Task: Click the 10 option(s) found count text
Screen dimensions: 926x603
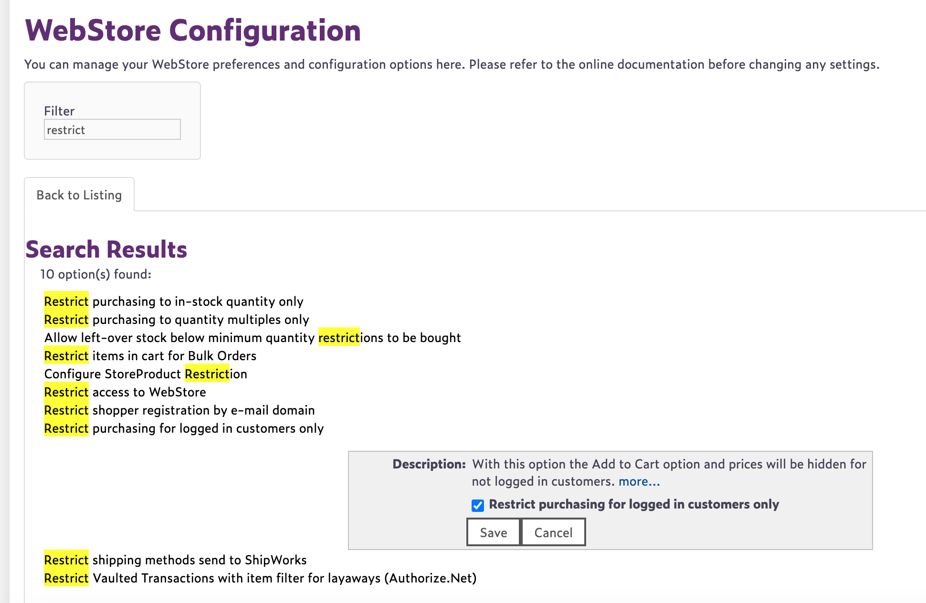Action: tap(95, 274)
